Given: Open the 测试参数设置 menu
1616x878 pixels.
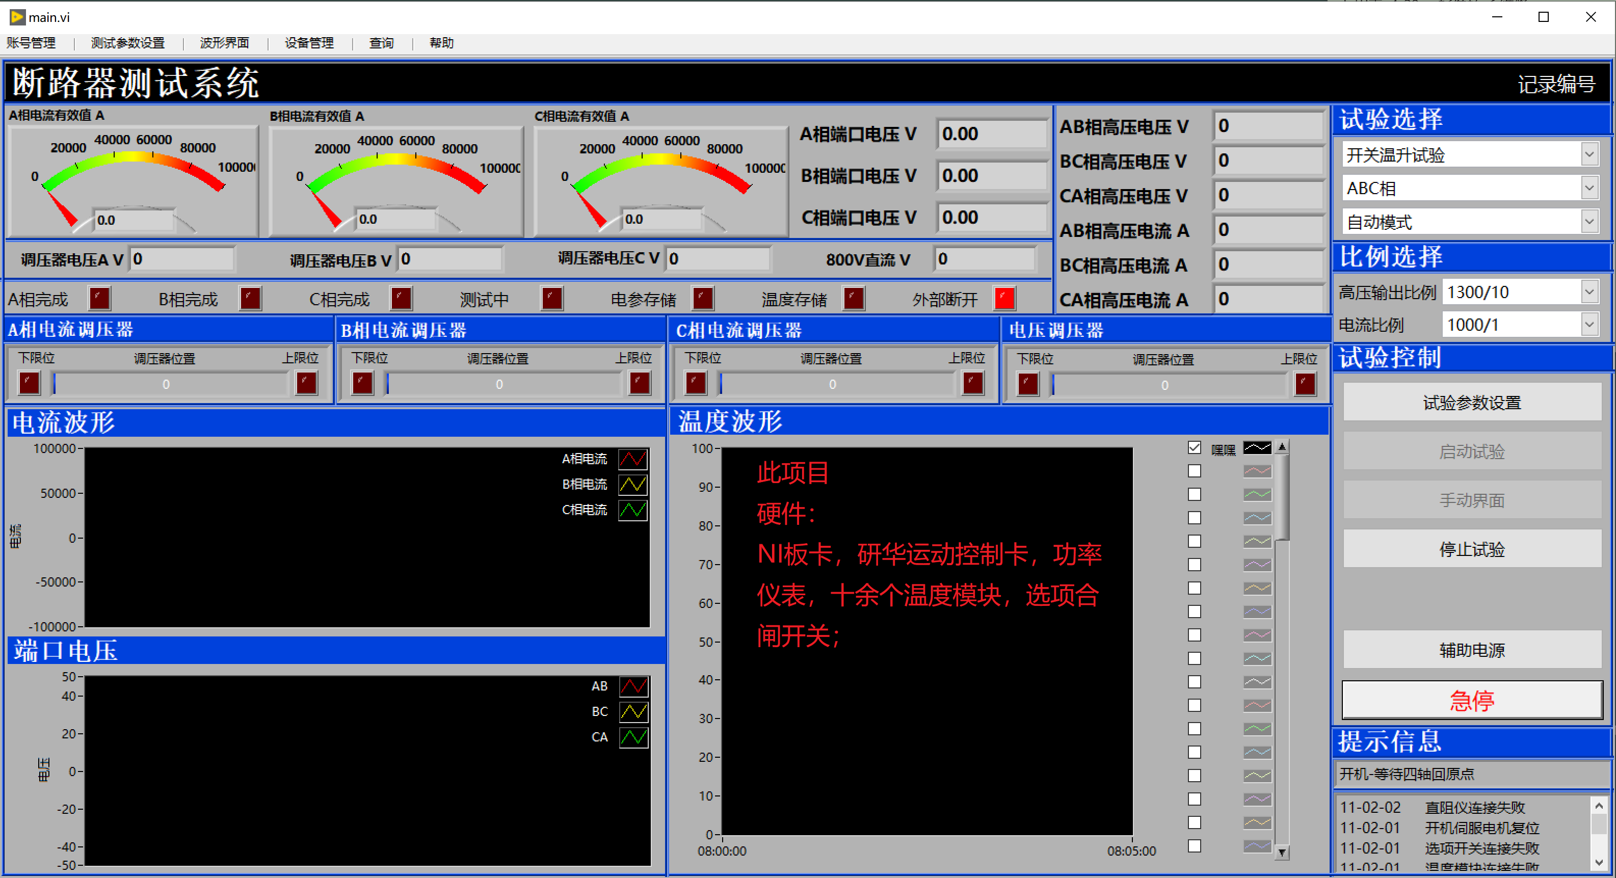Looking at the screenshot, I should [x=127, y=43].
